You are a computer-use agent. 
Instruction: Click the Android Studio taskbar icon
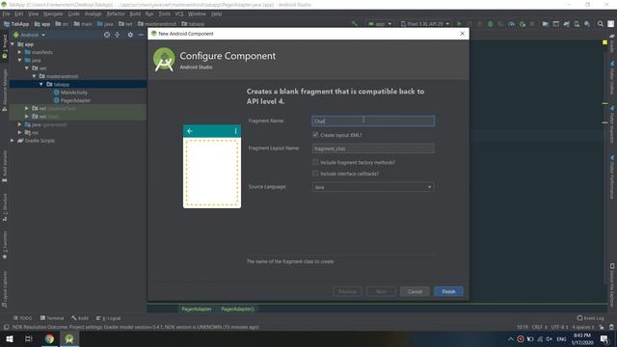(x=69, y=338)
